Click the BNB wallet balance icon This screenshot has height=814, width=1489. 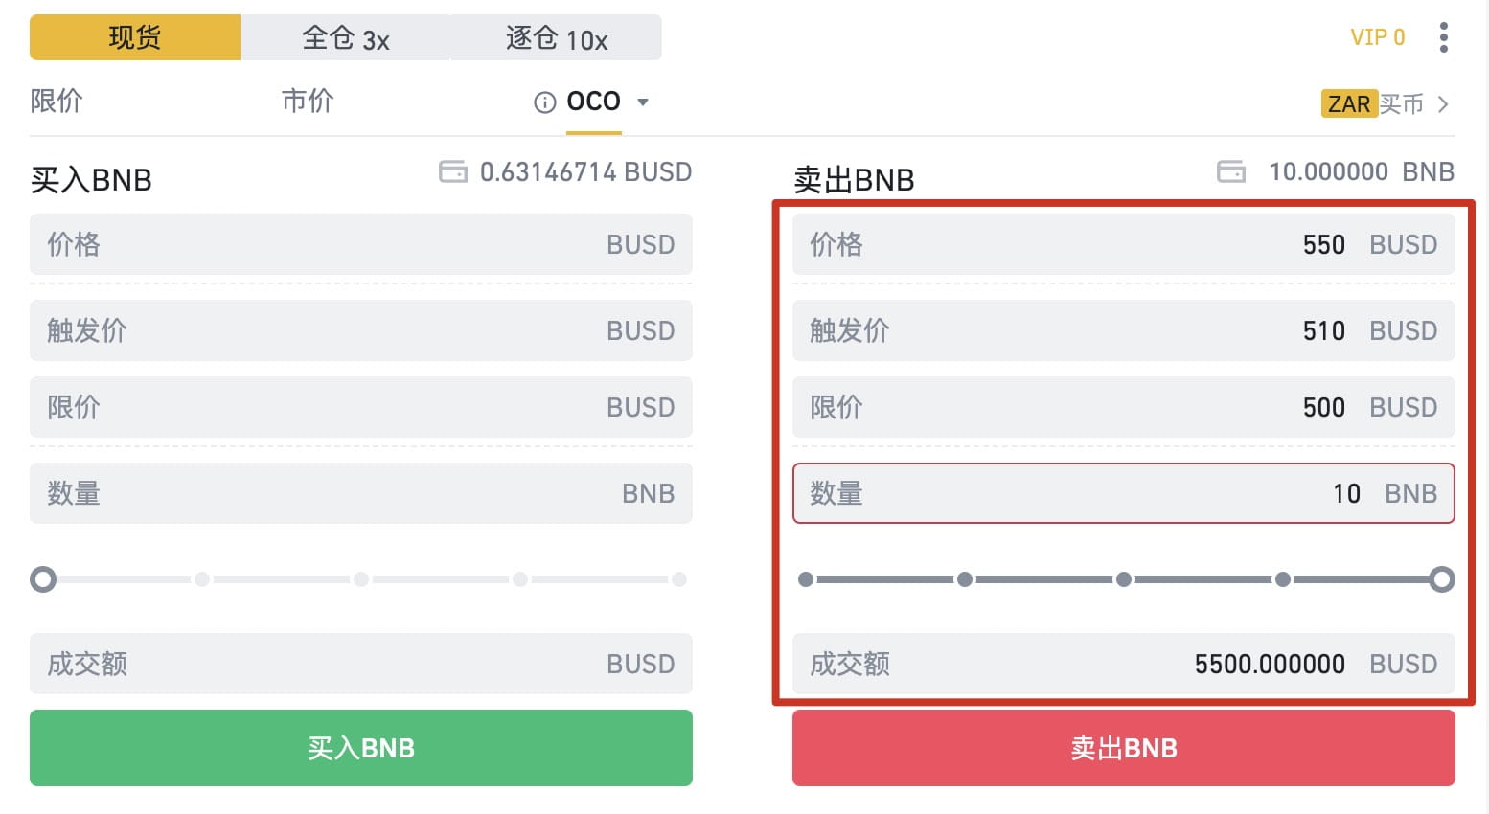coord(1230,171)
